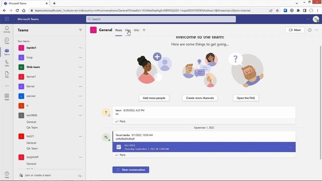Select the werwer team

(x=31, y=96)
